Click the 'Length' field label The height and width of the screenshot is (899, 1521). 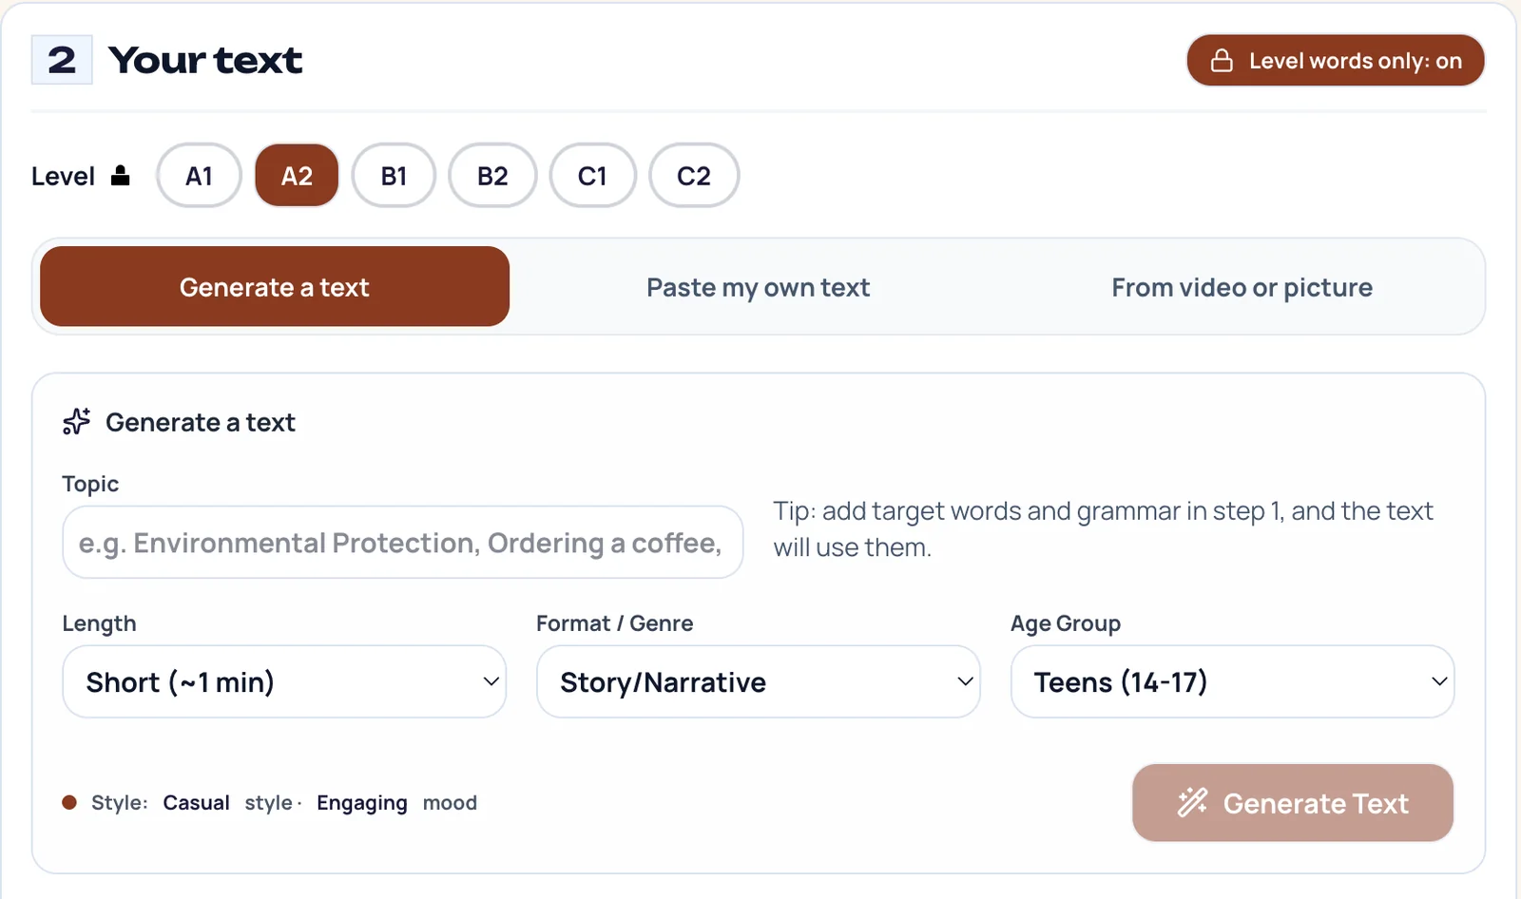click(x=99, y=623)
